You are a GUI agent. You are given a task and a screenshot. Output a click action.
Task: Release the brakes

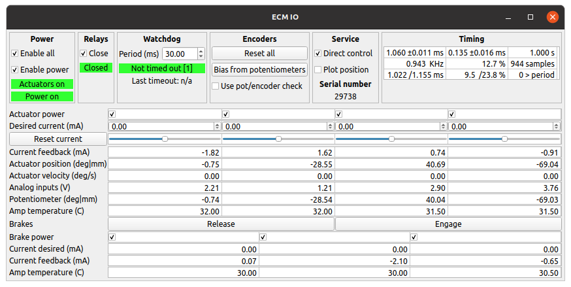coord(221,224)
